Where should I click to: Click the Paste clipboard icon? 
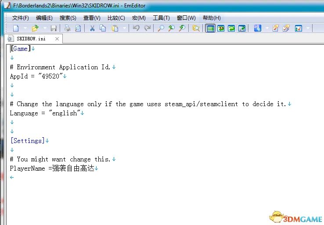coord(115,28)
